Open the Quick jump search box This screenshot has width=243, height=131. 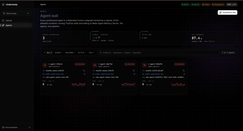pos(16,13)
